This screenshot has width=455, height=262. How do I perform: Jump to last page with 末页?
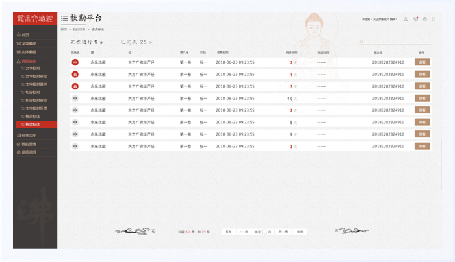pyautogui.click(x=300, y=232)
